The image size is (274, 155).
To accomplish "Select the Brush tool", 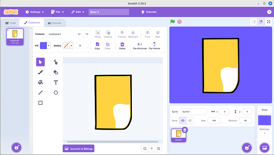I will [x=41, y=72].
